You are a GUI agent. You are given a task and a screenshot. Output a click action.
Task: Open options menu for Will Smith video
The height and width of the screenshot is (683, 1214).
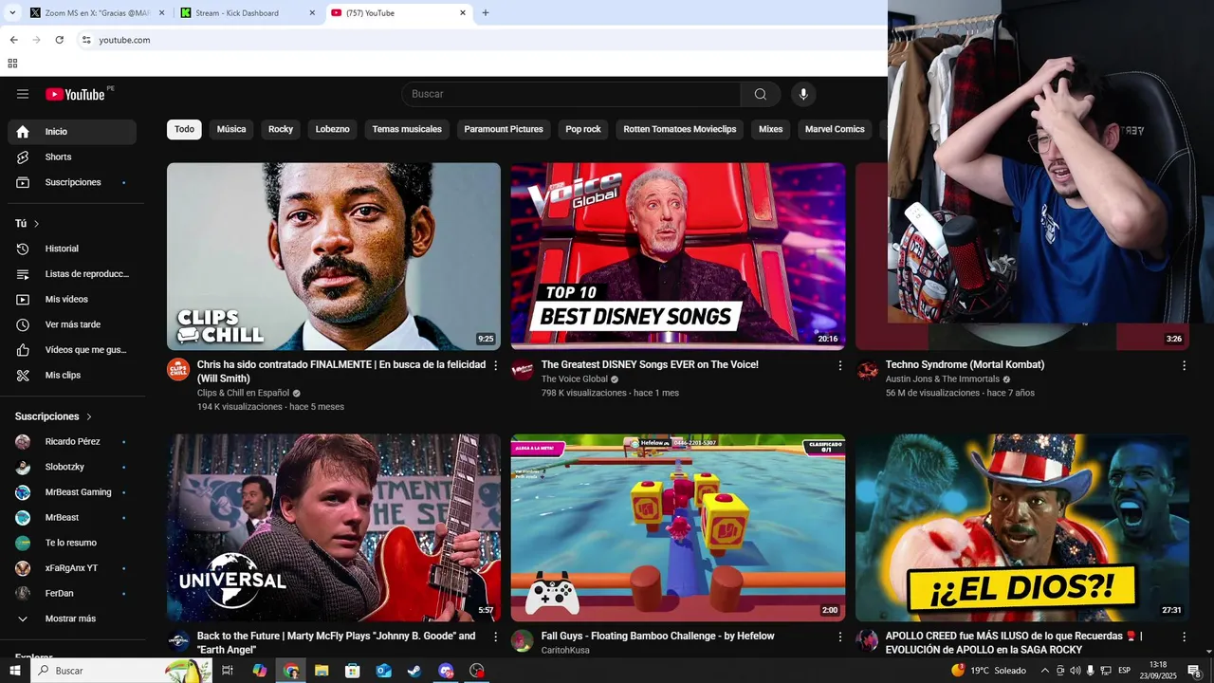pos(495,365)
